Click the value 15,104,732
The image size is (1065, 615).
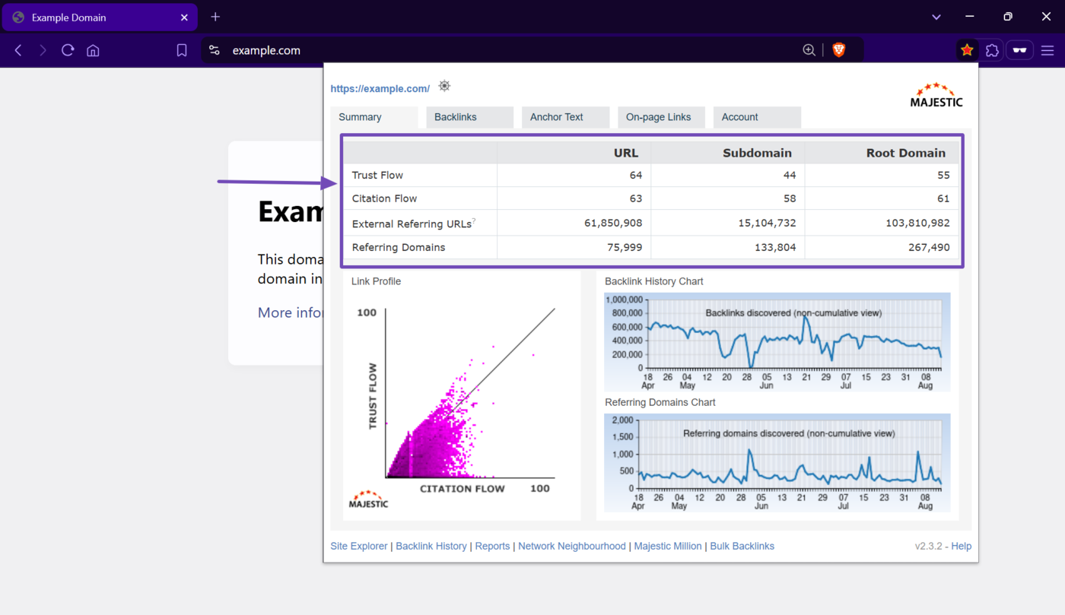coord(767,223)
